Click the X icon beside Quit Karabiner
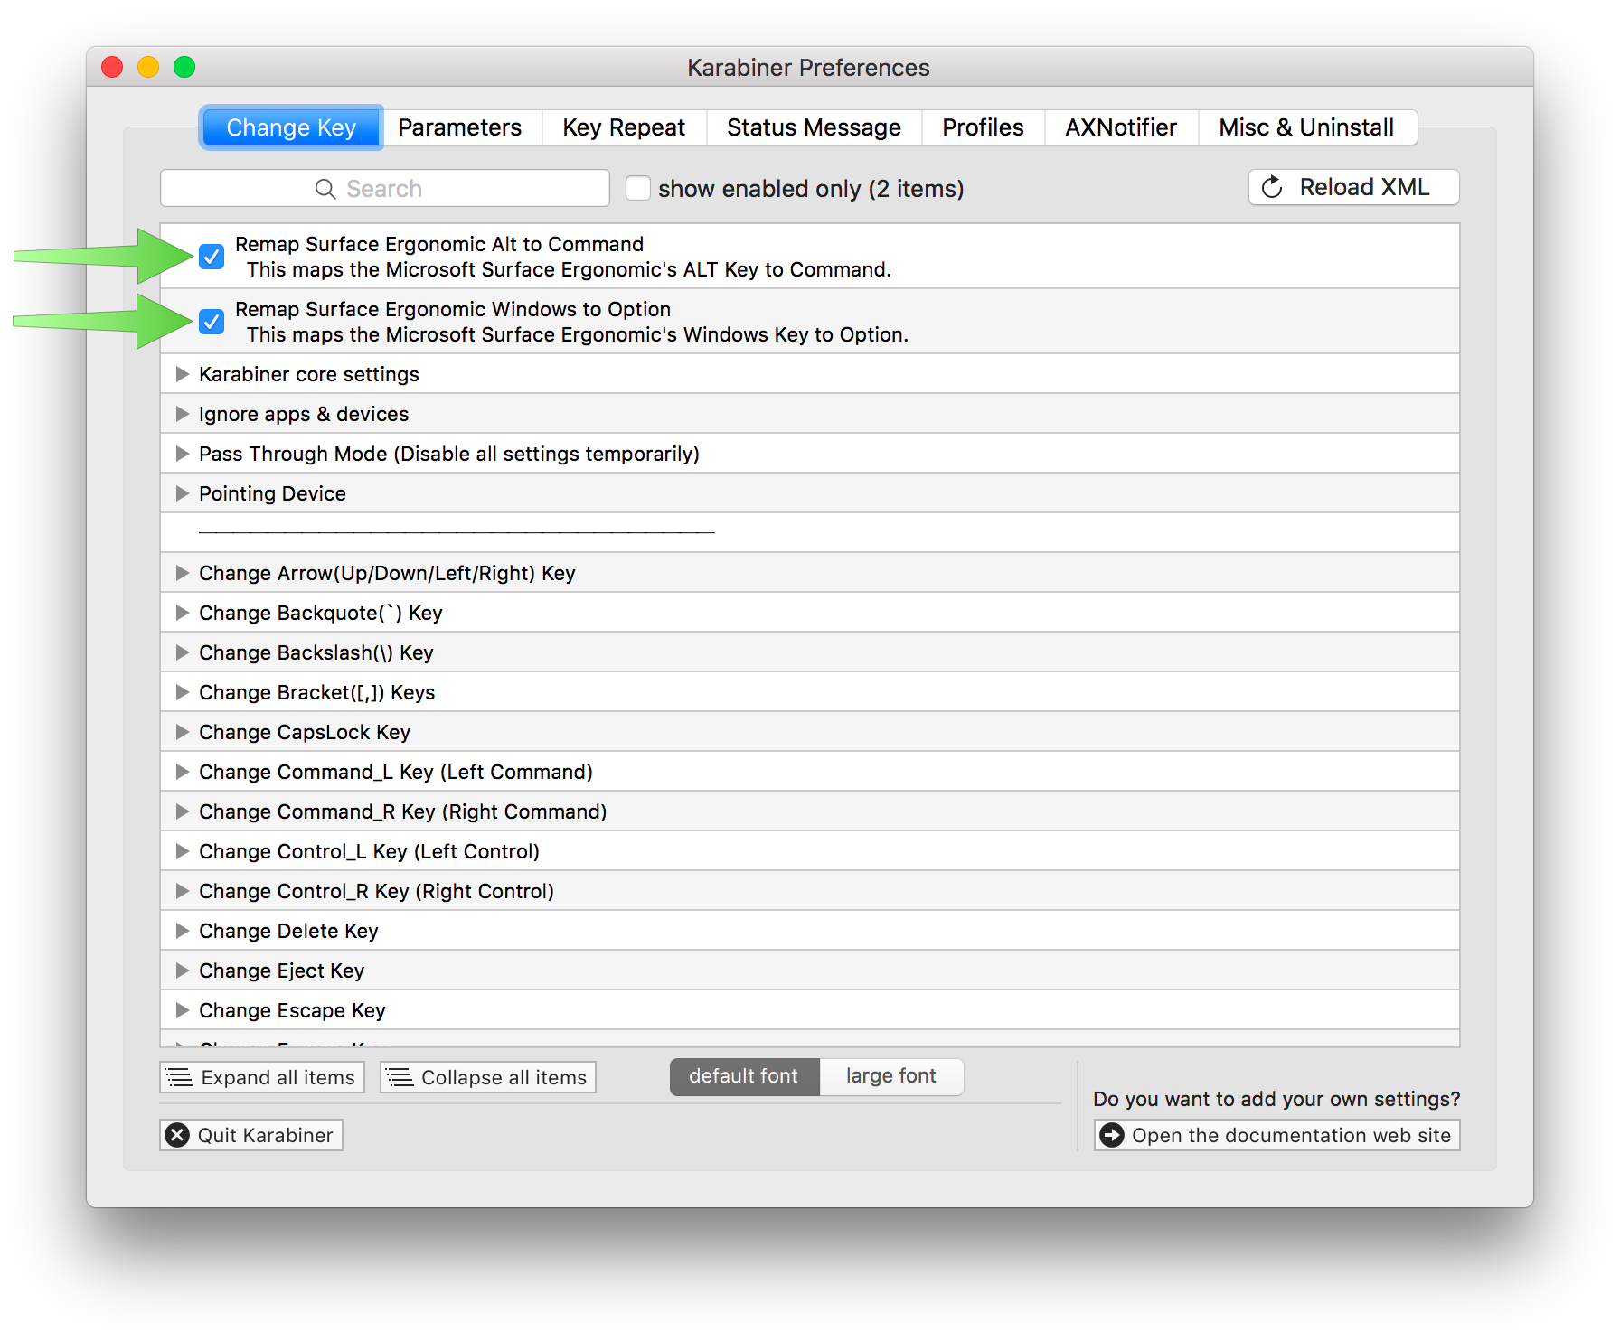 coord(178,1135)
